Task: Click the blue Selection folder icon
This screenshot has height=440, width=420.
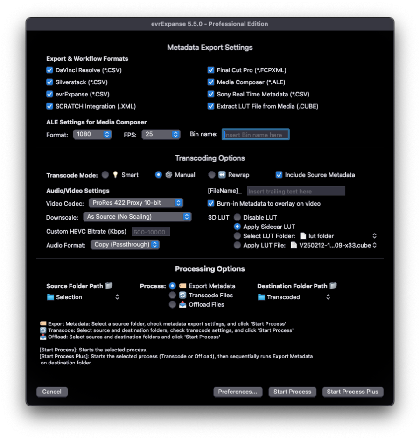Action: (x=50, y=297)
